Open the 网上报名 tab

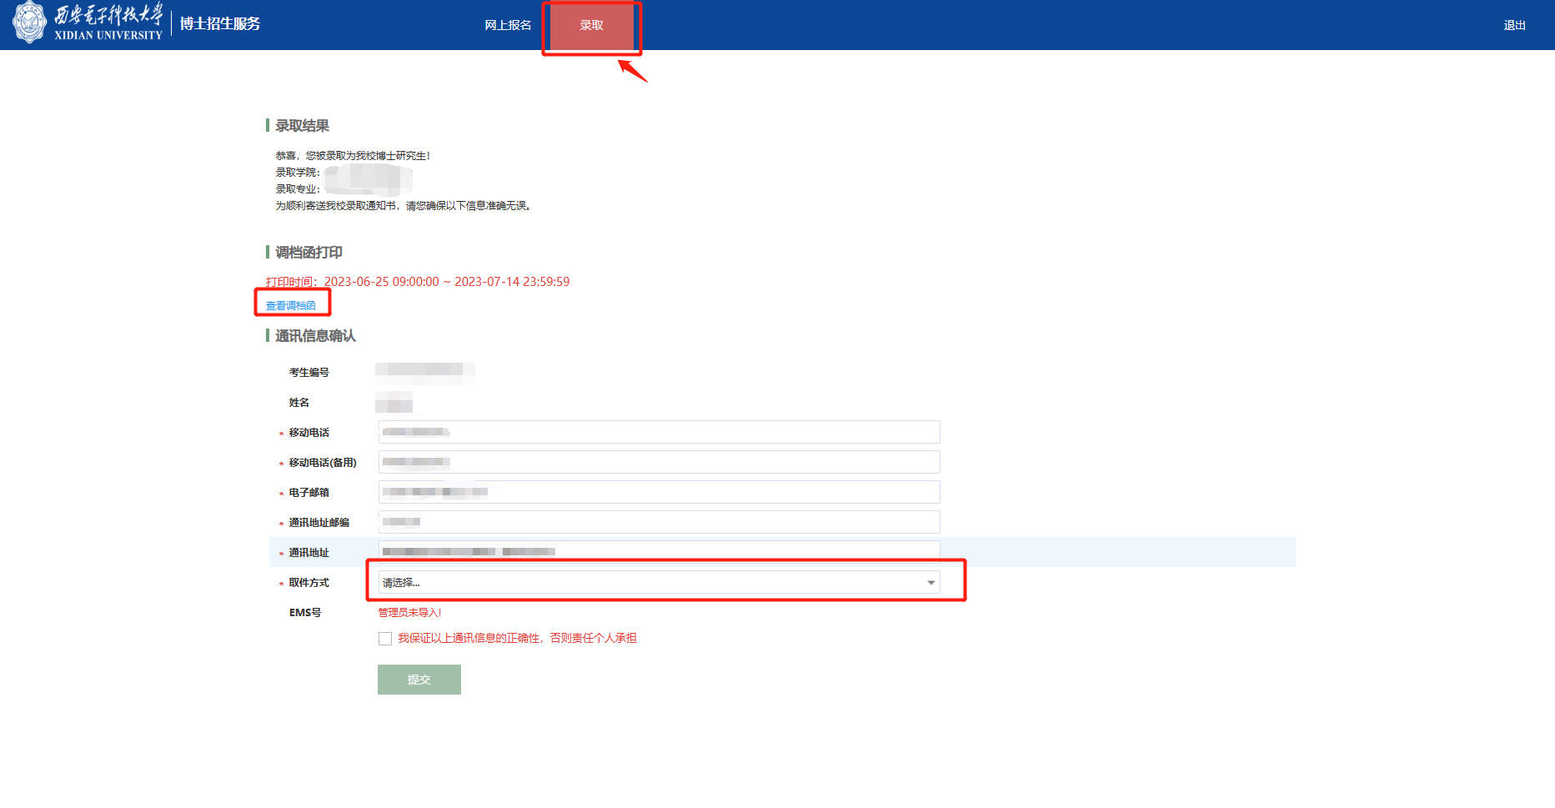click(508, 25)
